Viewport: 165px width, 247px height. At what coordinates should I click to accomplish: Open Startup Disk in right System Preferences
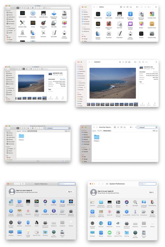(144, 233)
